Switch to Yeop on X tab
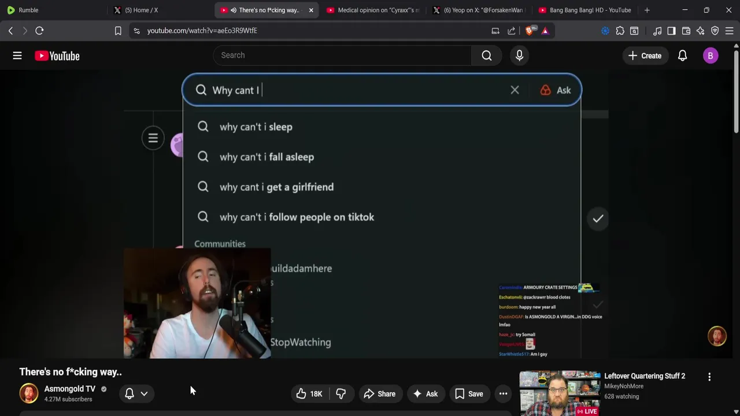Viewport: 740px width, 416px height. [480, 10]
